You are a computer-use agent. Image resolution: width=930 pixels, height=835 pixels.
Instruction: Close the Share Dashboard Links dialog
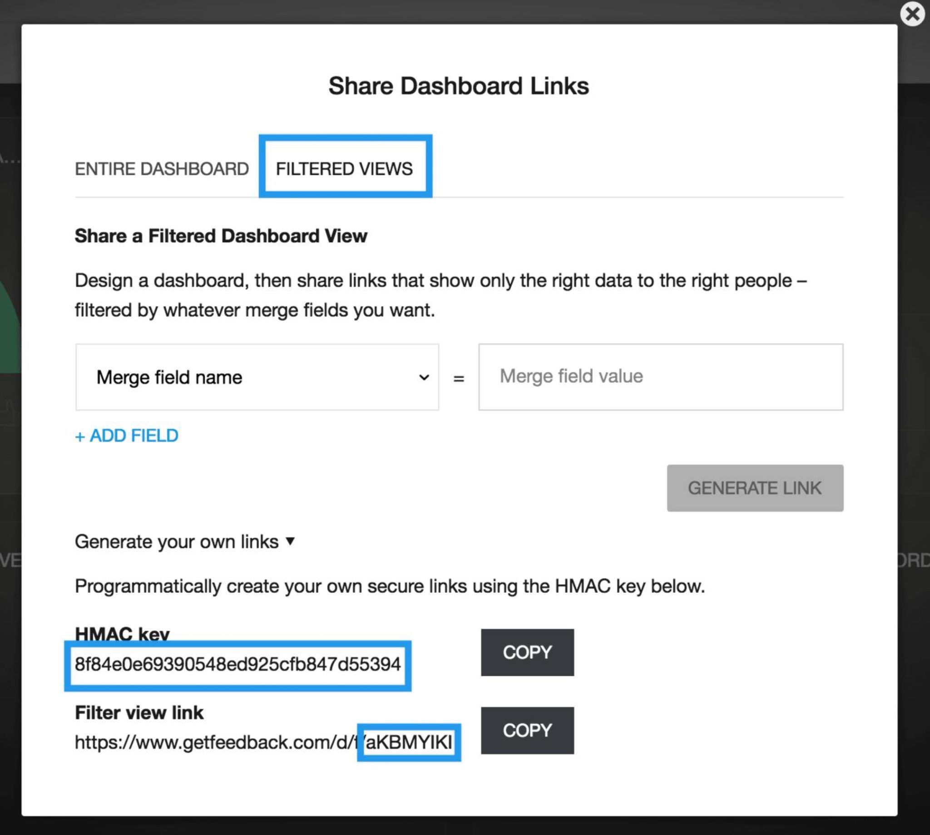(x=913, y=14)
